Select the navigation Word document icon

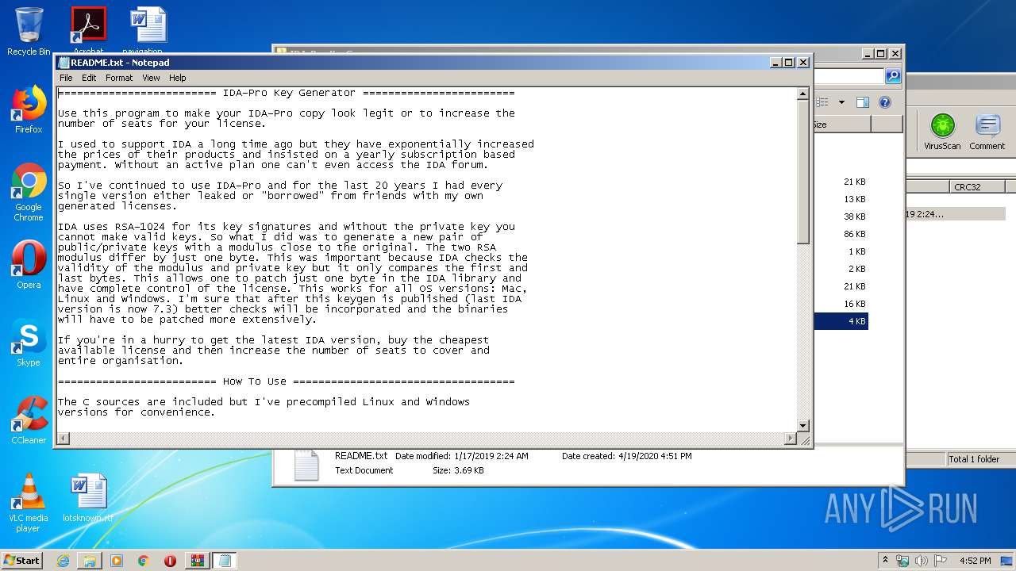[148, 30]
